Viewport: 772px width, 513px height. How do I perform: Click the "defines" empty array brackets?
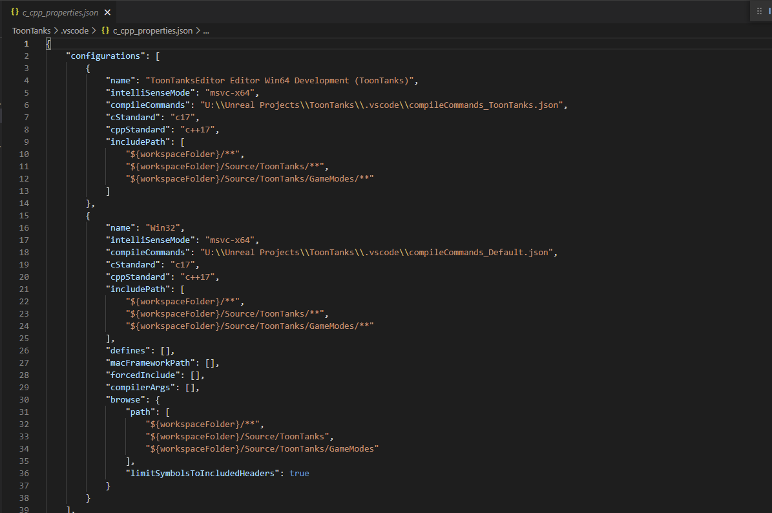[x=167, y=350]
